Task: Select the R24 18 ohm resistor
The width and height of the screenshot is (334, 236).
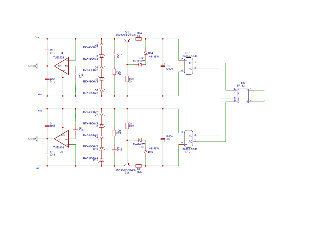Action: tap(139, 39)
